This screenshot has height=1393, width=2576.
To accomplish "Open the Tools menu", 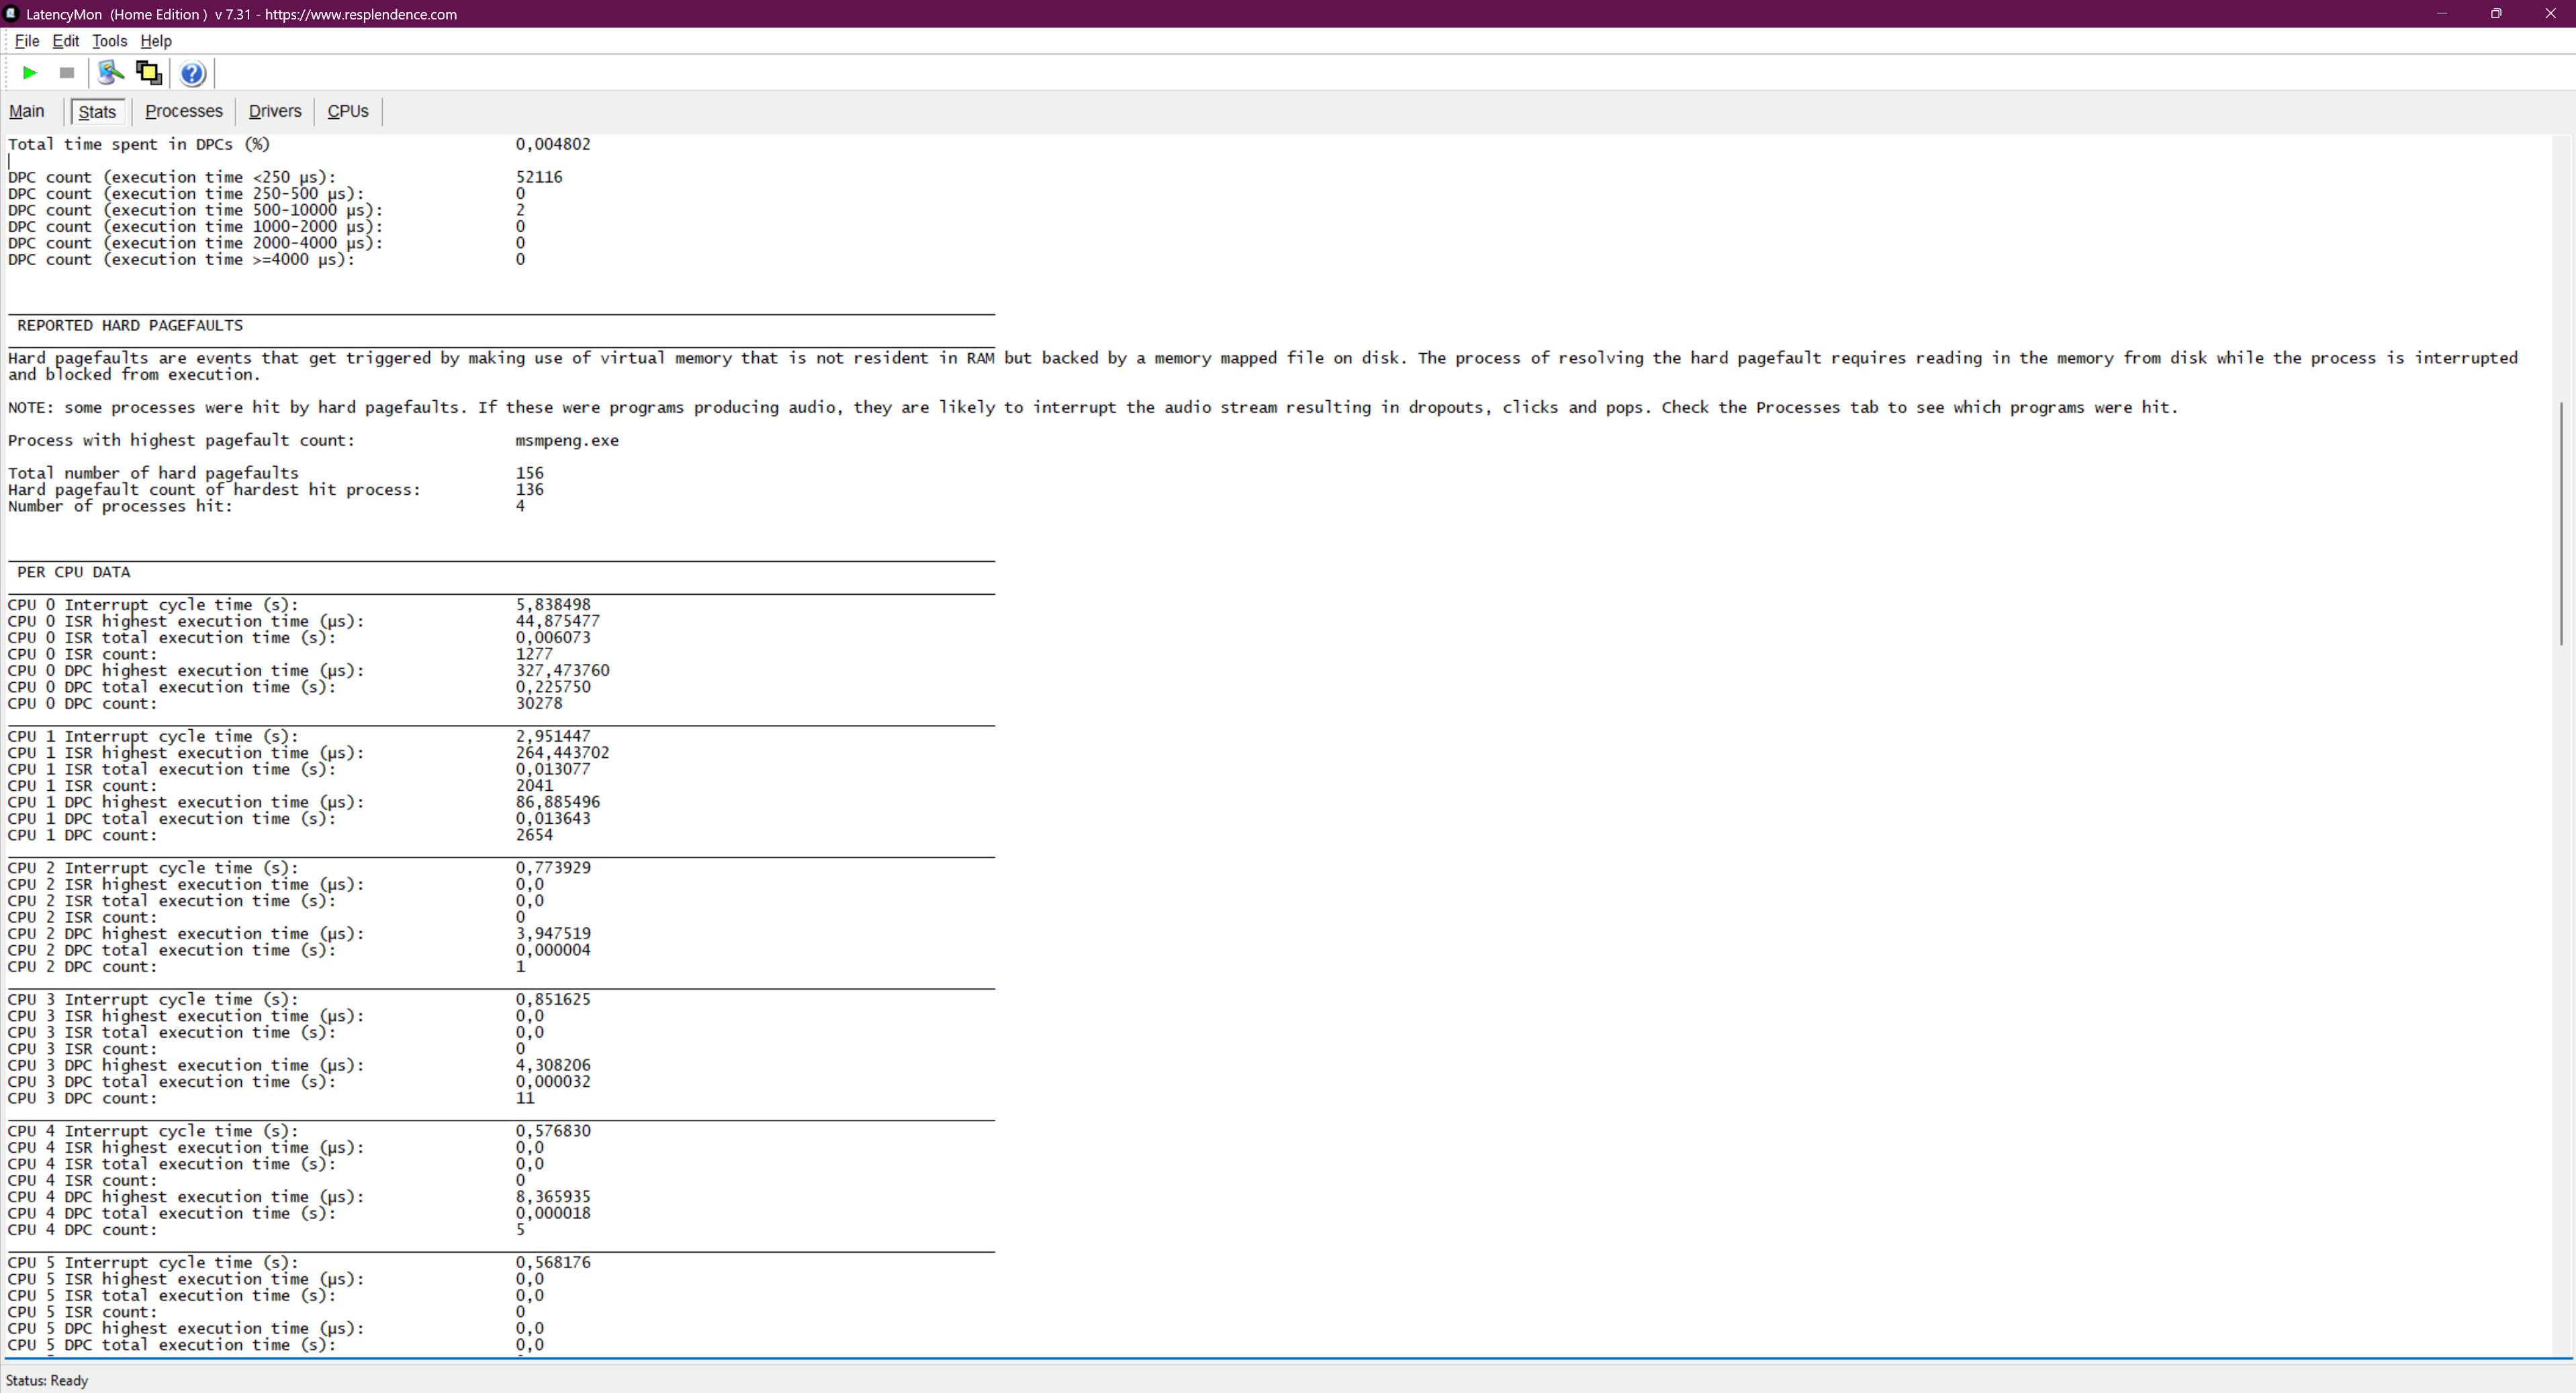I will click(109, 41).
